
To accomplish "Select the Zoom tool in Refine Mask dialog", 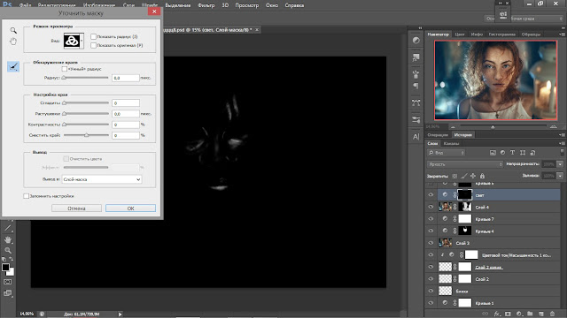I will coord(13,31).
